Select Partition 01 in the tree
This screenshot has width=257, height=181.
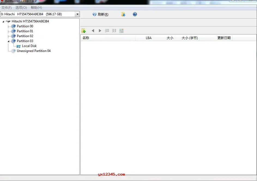pyautogui.click(x=25, y=31)
